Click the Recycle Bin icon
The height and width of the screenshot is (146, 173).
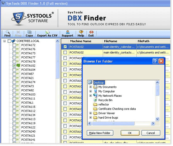[x=95, y=100]
